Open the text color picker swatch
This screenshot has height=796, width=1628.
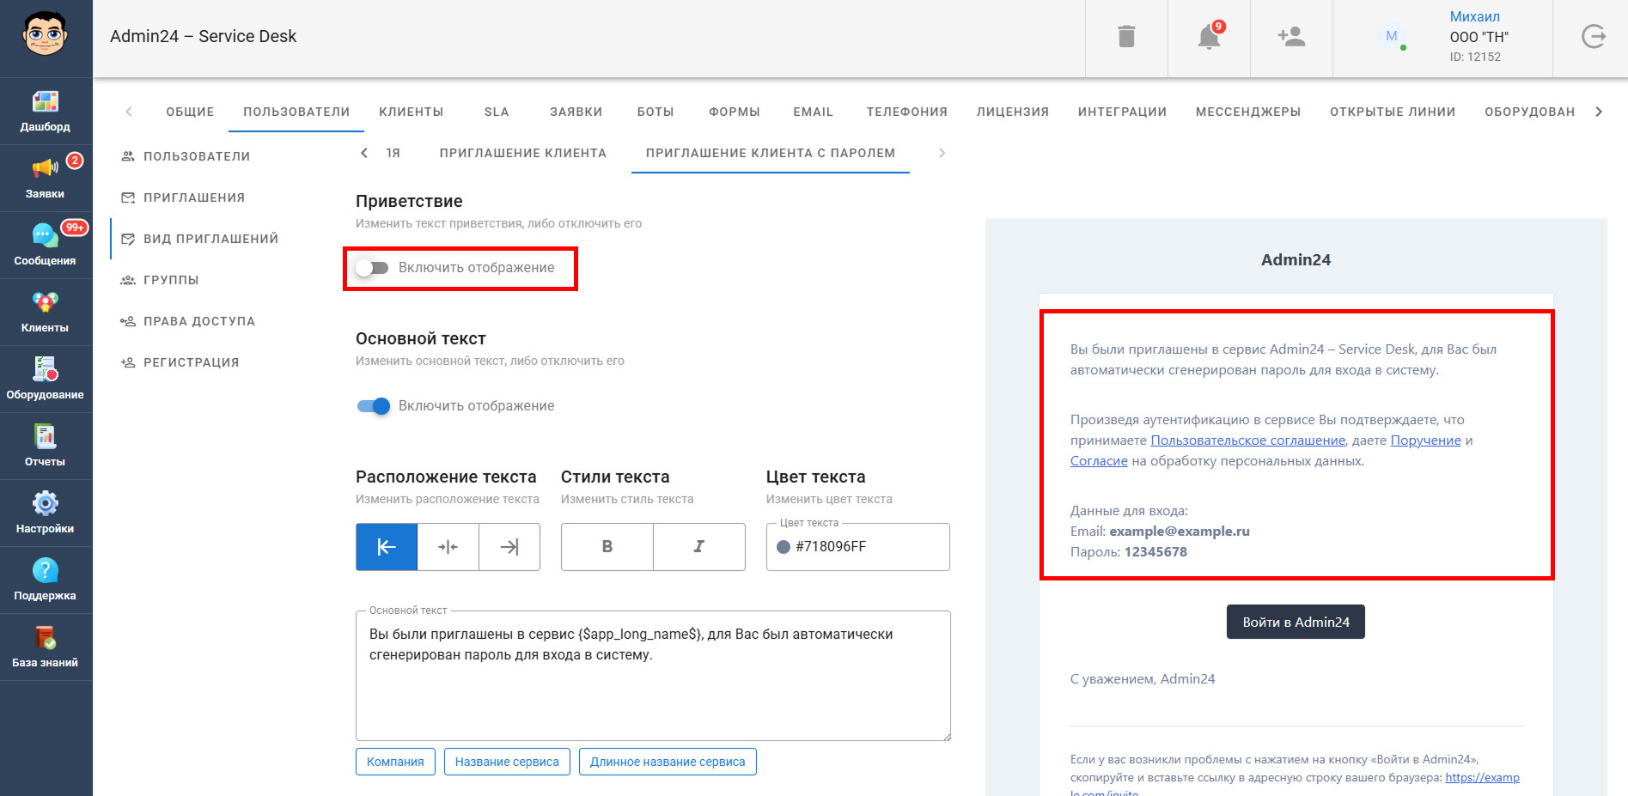click(x=784, y=547)
